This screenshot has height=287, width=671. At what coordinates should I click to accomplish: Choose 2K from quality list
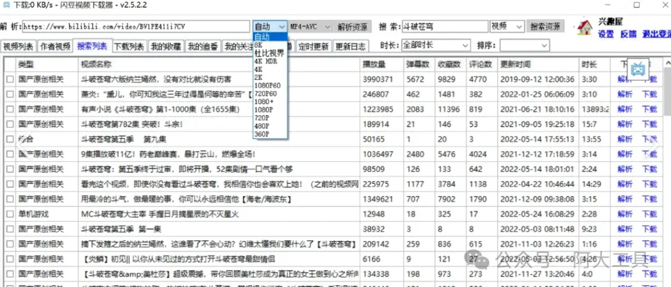pyautogui.click(x=270, y=77)
